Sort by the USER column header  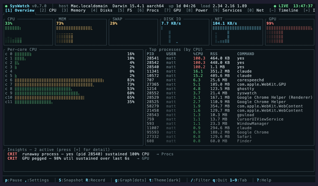tap(171, 54)
